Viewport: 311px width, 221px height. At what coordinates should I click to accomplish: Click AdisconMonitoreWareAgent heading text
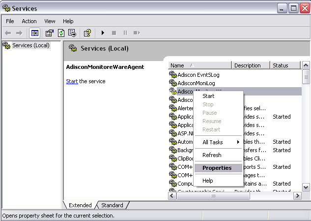click(105, 67)
